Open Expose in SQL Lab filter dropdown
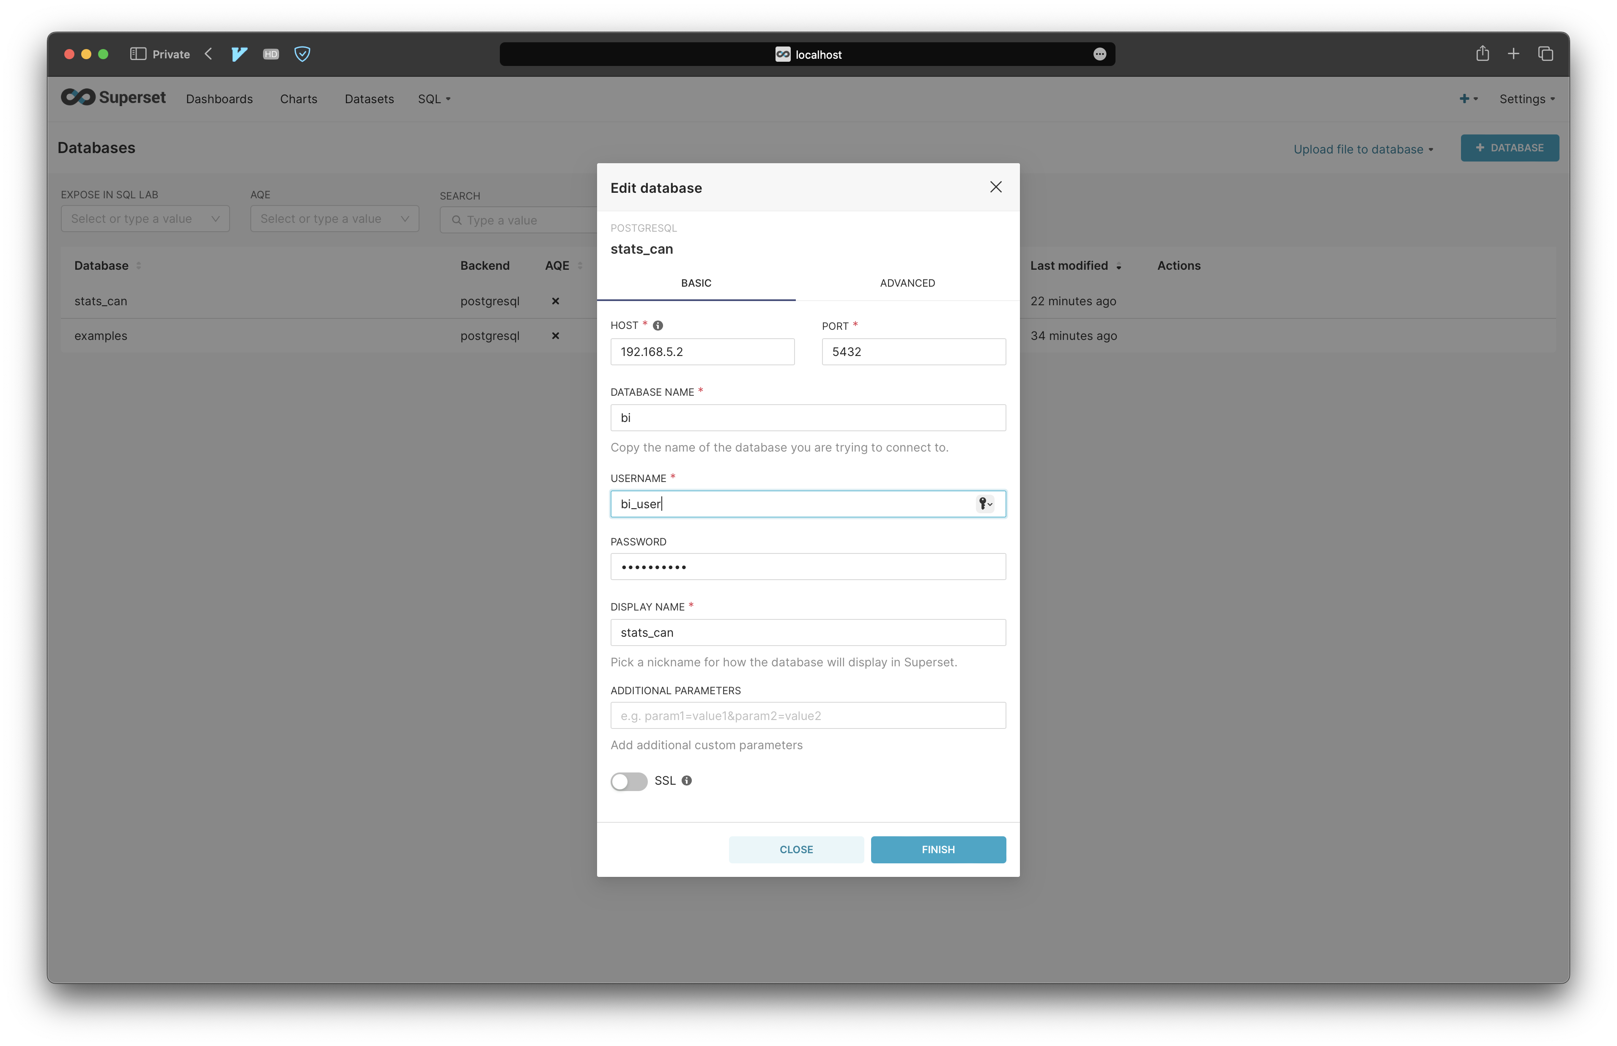This screenshot has height=1046, width=1617. [145, 219]
